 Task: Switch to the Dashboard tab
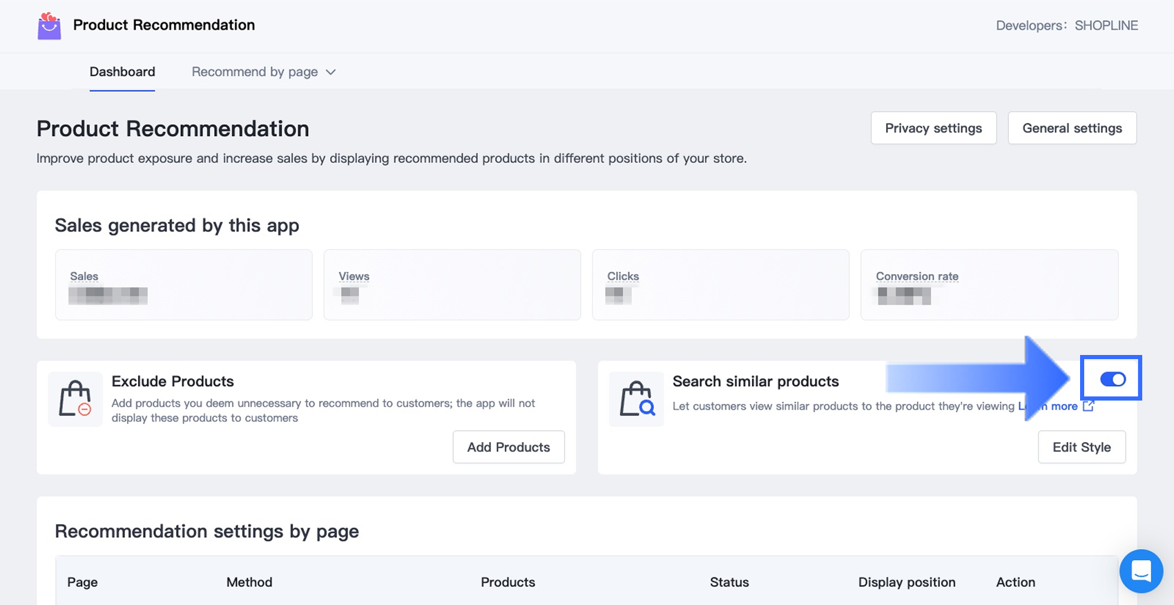(122, 72)
